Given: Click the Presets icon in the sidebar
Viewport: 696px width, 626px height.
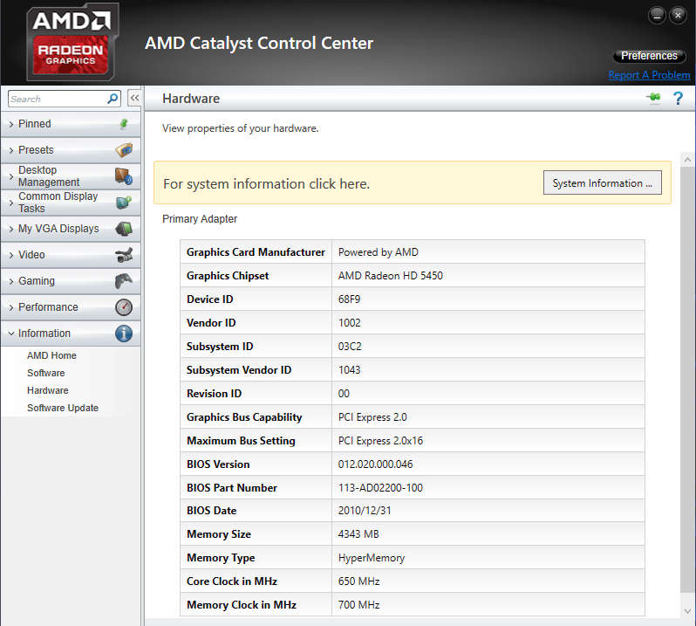Looking at the screenshot, I should click(x=123, y=150).
